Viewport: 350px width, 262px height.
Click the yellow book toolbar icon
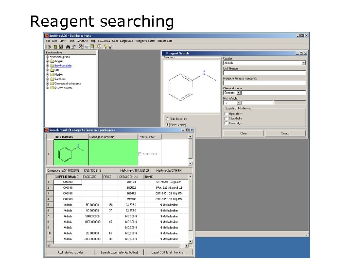click(55, 47)
